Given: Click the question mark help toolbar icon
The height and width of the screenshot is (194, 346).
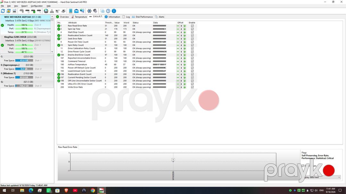Looking at the screenshot, I should [108, 11].
